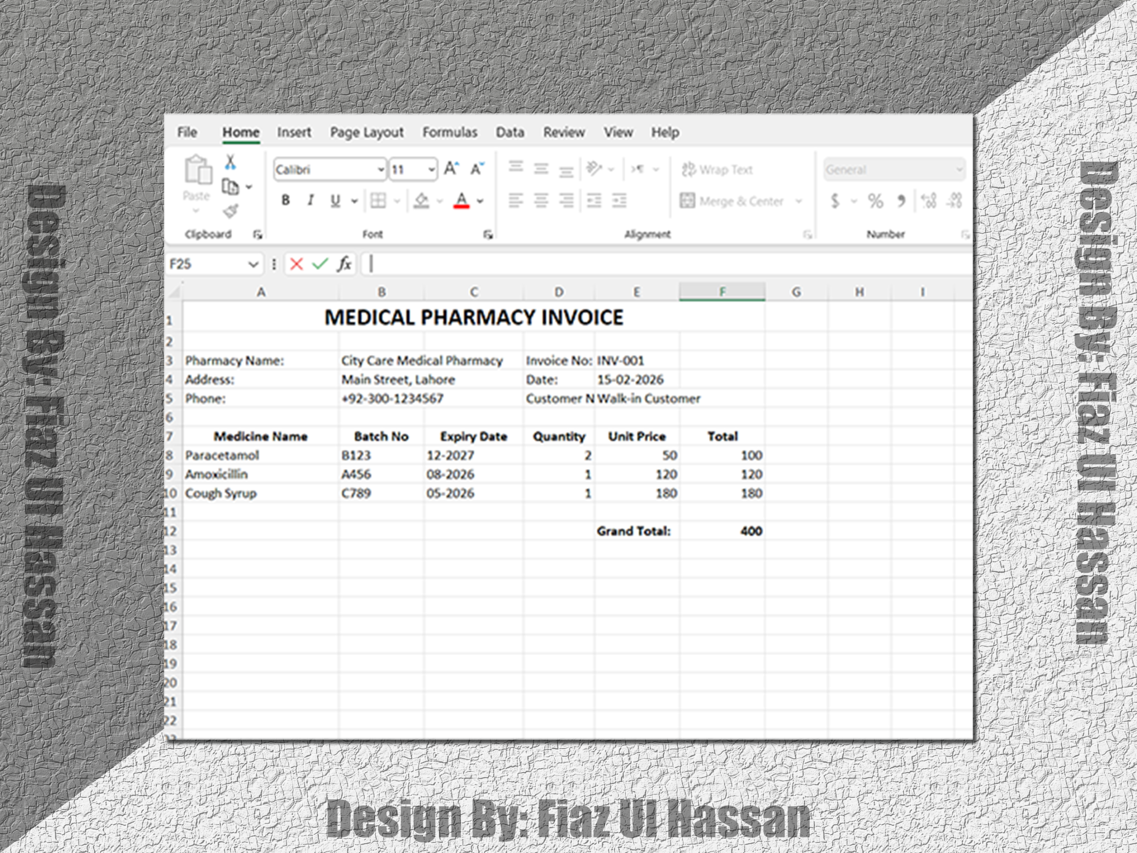Click the Increase Font Size icon
This screenshot has height=853, width=1137.
[x=451, y=169]
